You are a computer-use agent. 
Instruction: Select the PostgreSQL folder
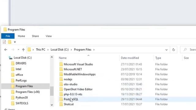click(71, 99)
